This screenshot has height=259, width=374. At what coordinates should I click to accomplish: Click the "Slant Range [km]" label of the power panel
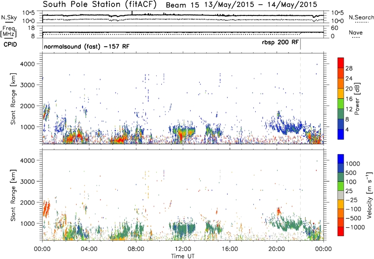(13, 99)
